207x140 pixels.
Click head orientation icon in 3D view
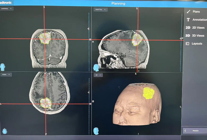tap(96, 131)
